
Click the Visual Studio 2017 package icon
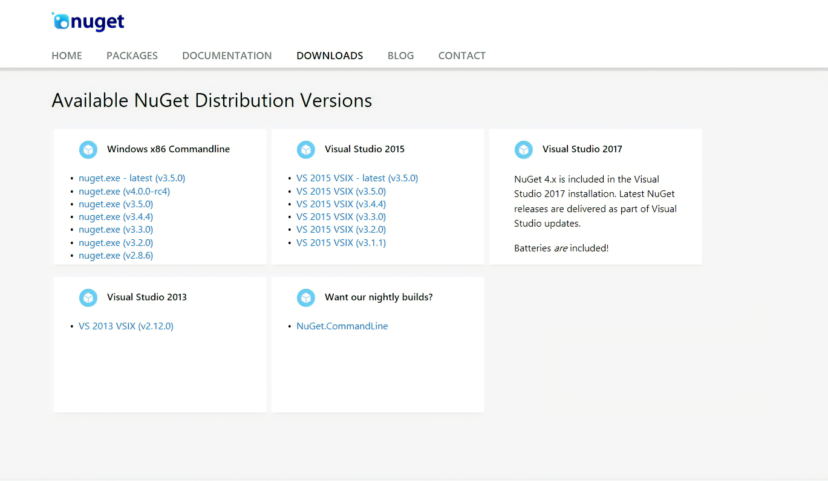coord(524,149)
